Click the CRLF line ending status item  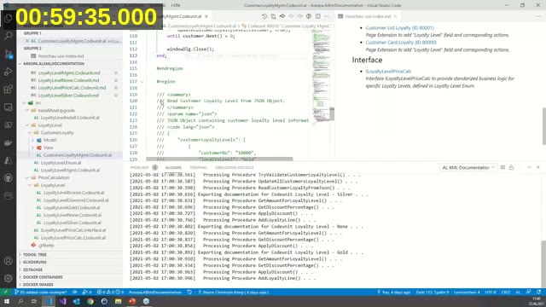click(506, 292)
